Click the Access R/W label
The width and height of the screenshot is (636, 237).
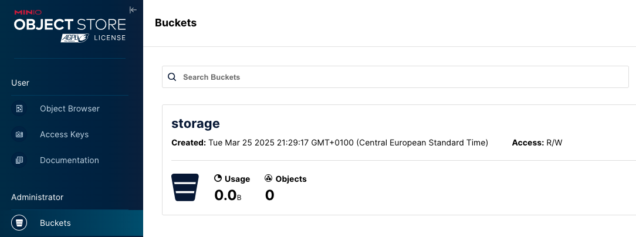537,143
